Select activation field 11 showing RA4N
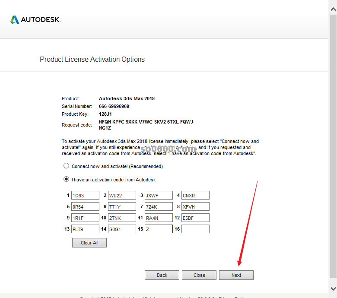Viewport: 337px width, 298px height. point(159,218)
